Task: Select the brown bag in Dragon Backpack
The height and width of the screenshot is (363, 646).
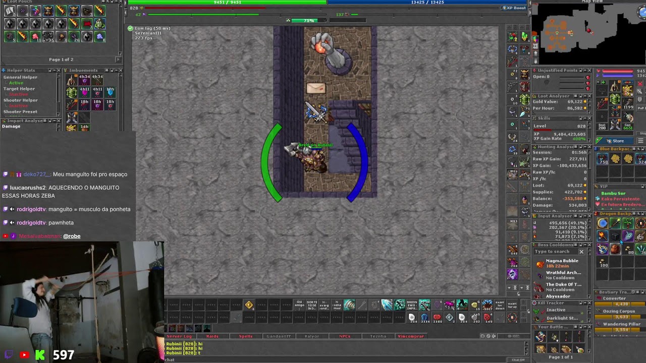Action: (x=615, y=249)
